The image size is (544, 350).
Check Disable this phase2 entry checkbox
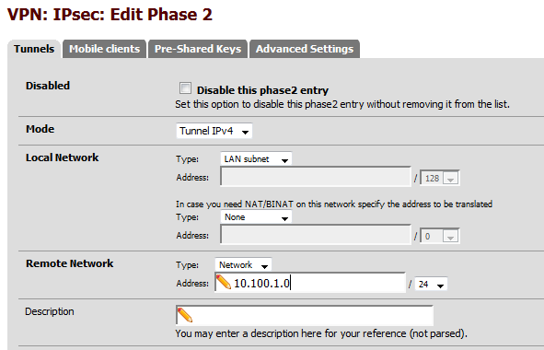(185, 88)
